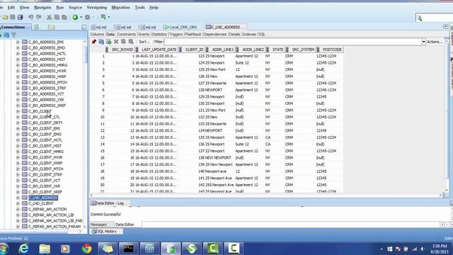Switch to the Triggers tab

(x=176, y=34)
